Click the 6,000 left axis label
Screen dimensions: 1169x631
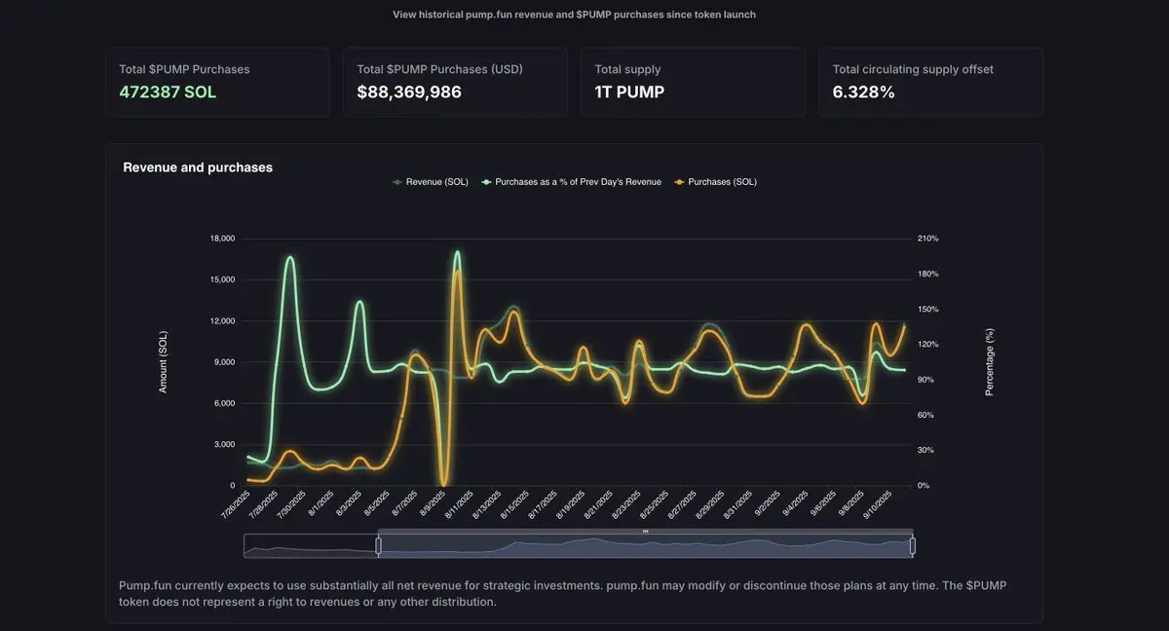[225, 403]
